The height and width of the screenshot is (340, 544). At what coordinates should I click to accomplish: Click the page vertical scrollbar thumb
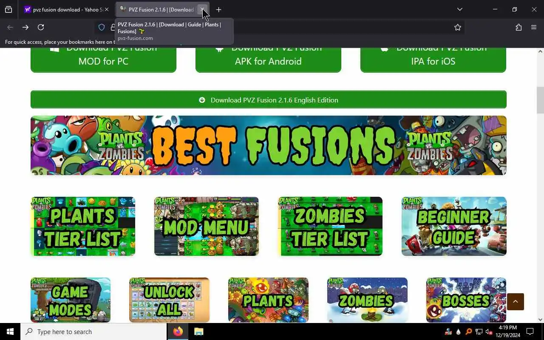coord(540,100)
